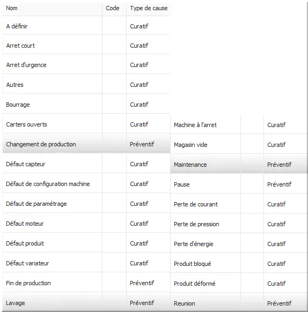The width and height of the screenshot is (308, 312).
Task: Select the Arret d'urgence cause
Action: [x=86, y=65]
